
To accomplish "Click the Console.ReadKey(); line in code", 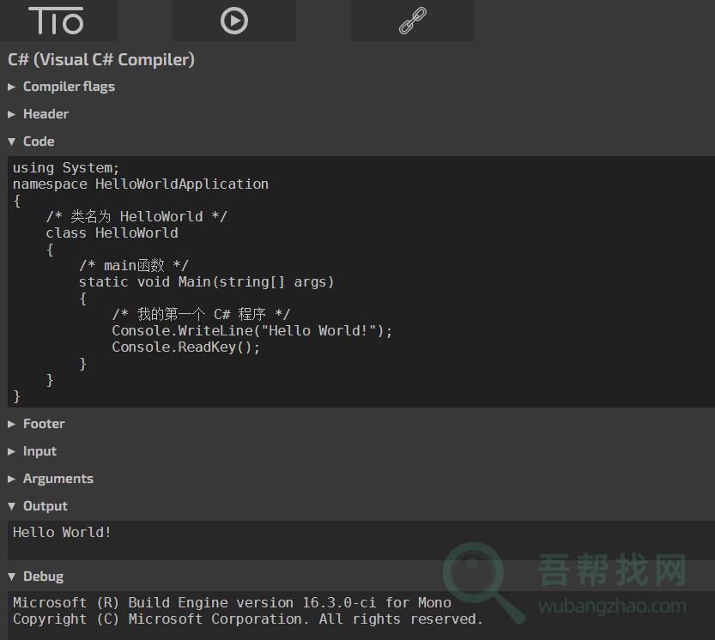I will pyautogui.click(x=185, y=347).
